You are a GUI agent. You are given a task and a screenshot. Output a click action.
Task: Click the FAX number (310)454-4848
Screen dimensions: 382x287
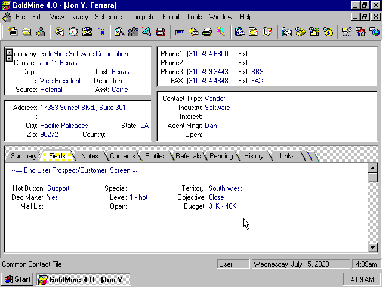[208, 81]
